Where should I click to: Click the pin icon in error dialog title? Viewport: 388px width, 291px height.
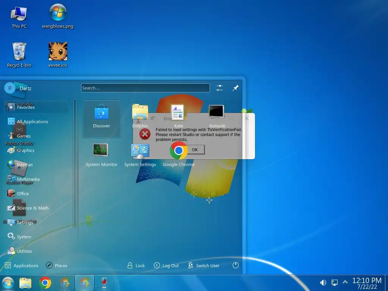click(152, 118)
